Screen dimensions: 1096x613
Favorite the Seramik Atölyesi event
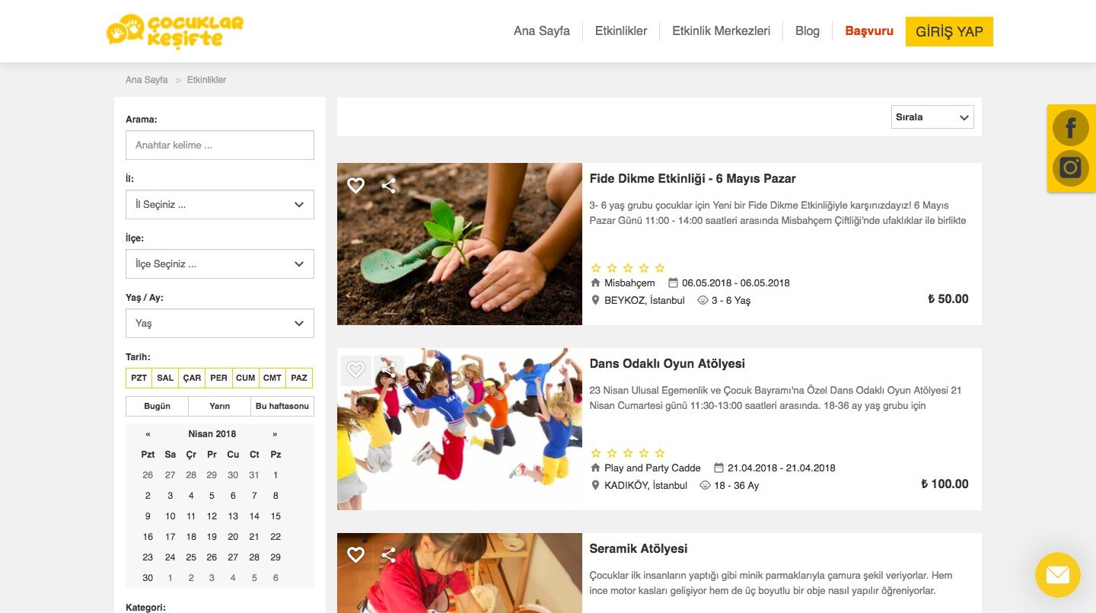pyautogui.click(x=355, y=555)
